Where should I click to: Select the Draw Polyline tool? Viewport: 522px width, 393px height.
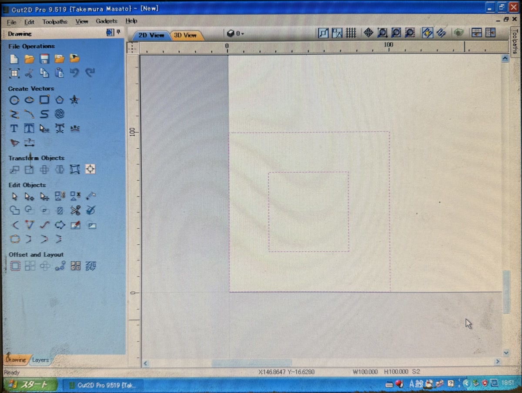[x=14, y=114]
